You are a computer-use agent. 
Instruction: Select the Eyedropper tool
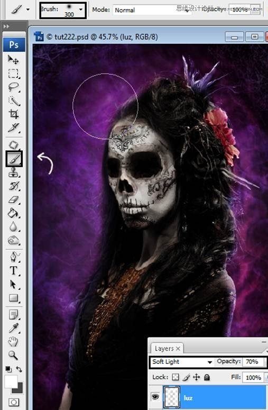(x=13, y=328)
